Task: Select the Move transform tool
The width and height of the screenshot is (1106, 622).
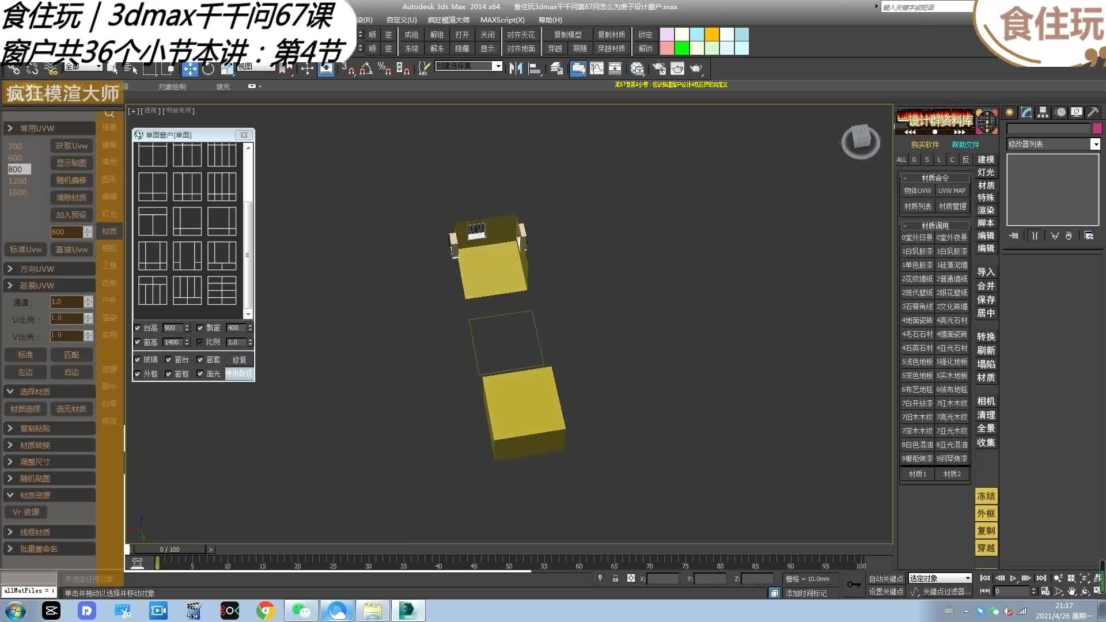Action: (190, 69)
